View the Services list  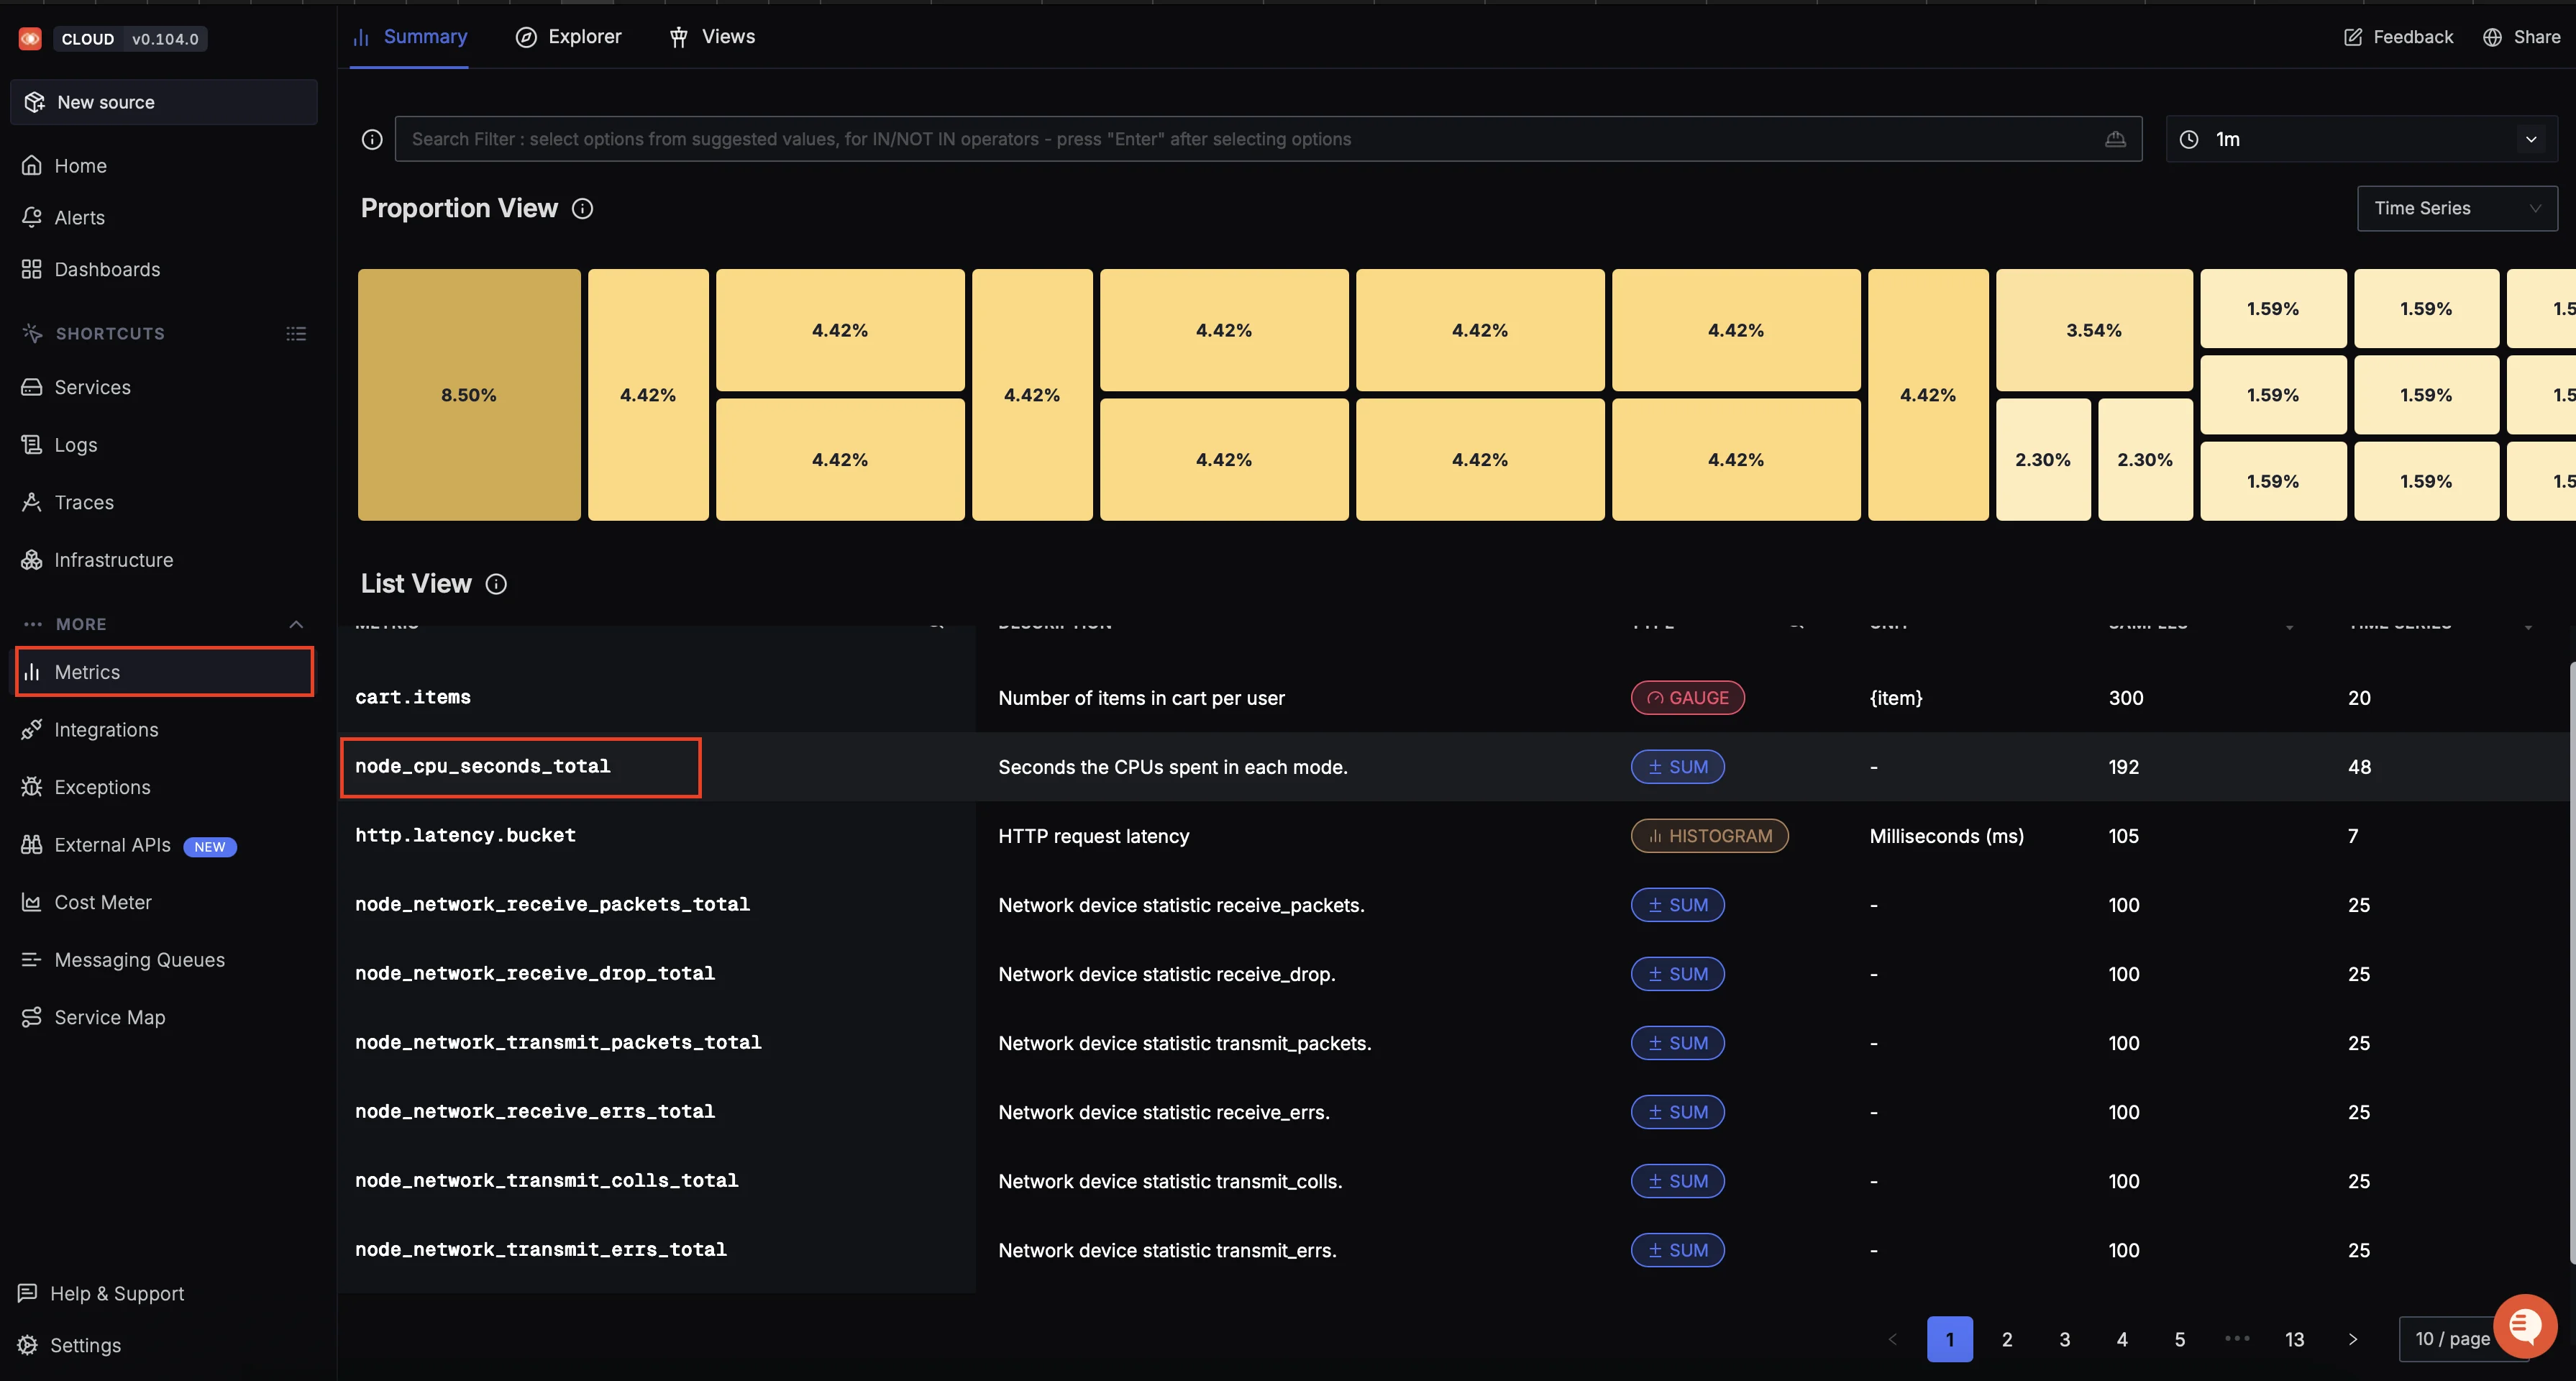(x=92, y=387)
